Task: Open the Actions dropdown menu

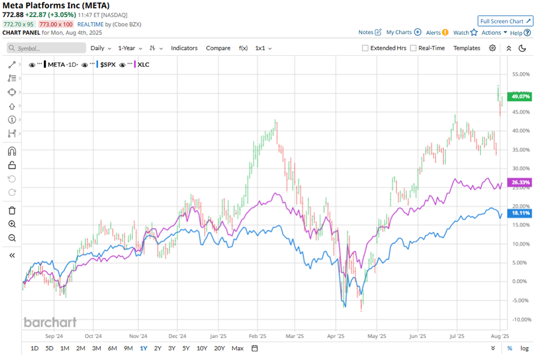Action: (494, 32)
